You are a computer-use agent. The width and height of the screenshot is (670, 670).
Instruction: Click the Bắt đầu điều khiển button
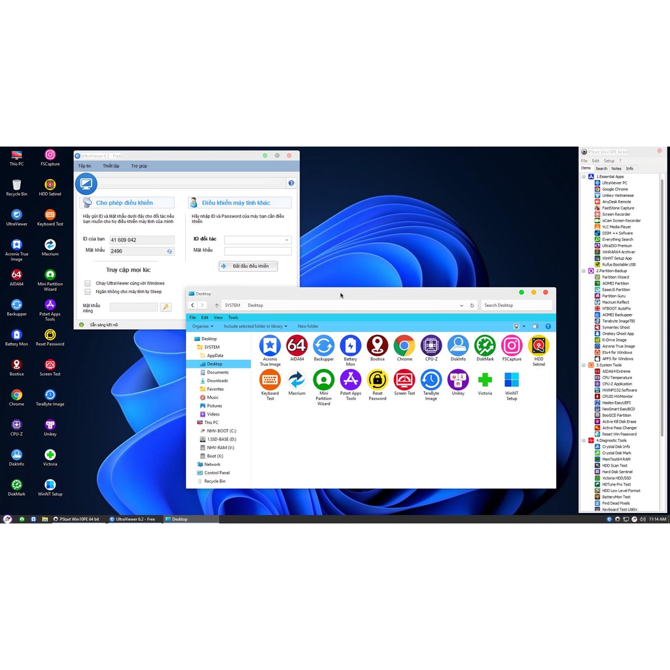(248, 266)
